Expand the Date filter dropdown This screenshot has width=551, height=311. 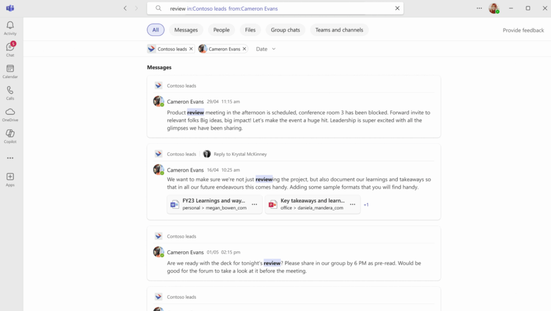click(266, 49)
